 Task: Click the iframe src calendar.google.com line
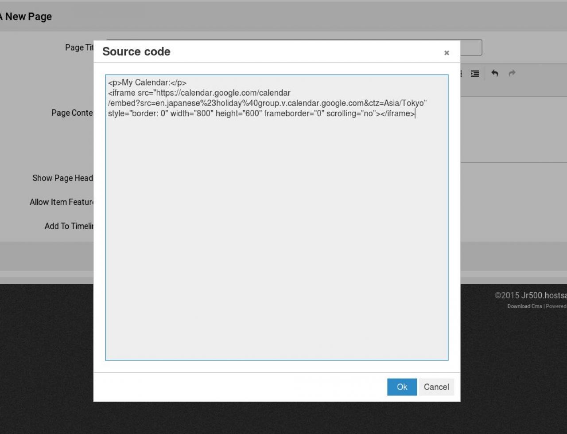coord(199,93)
